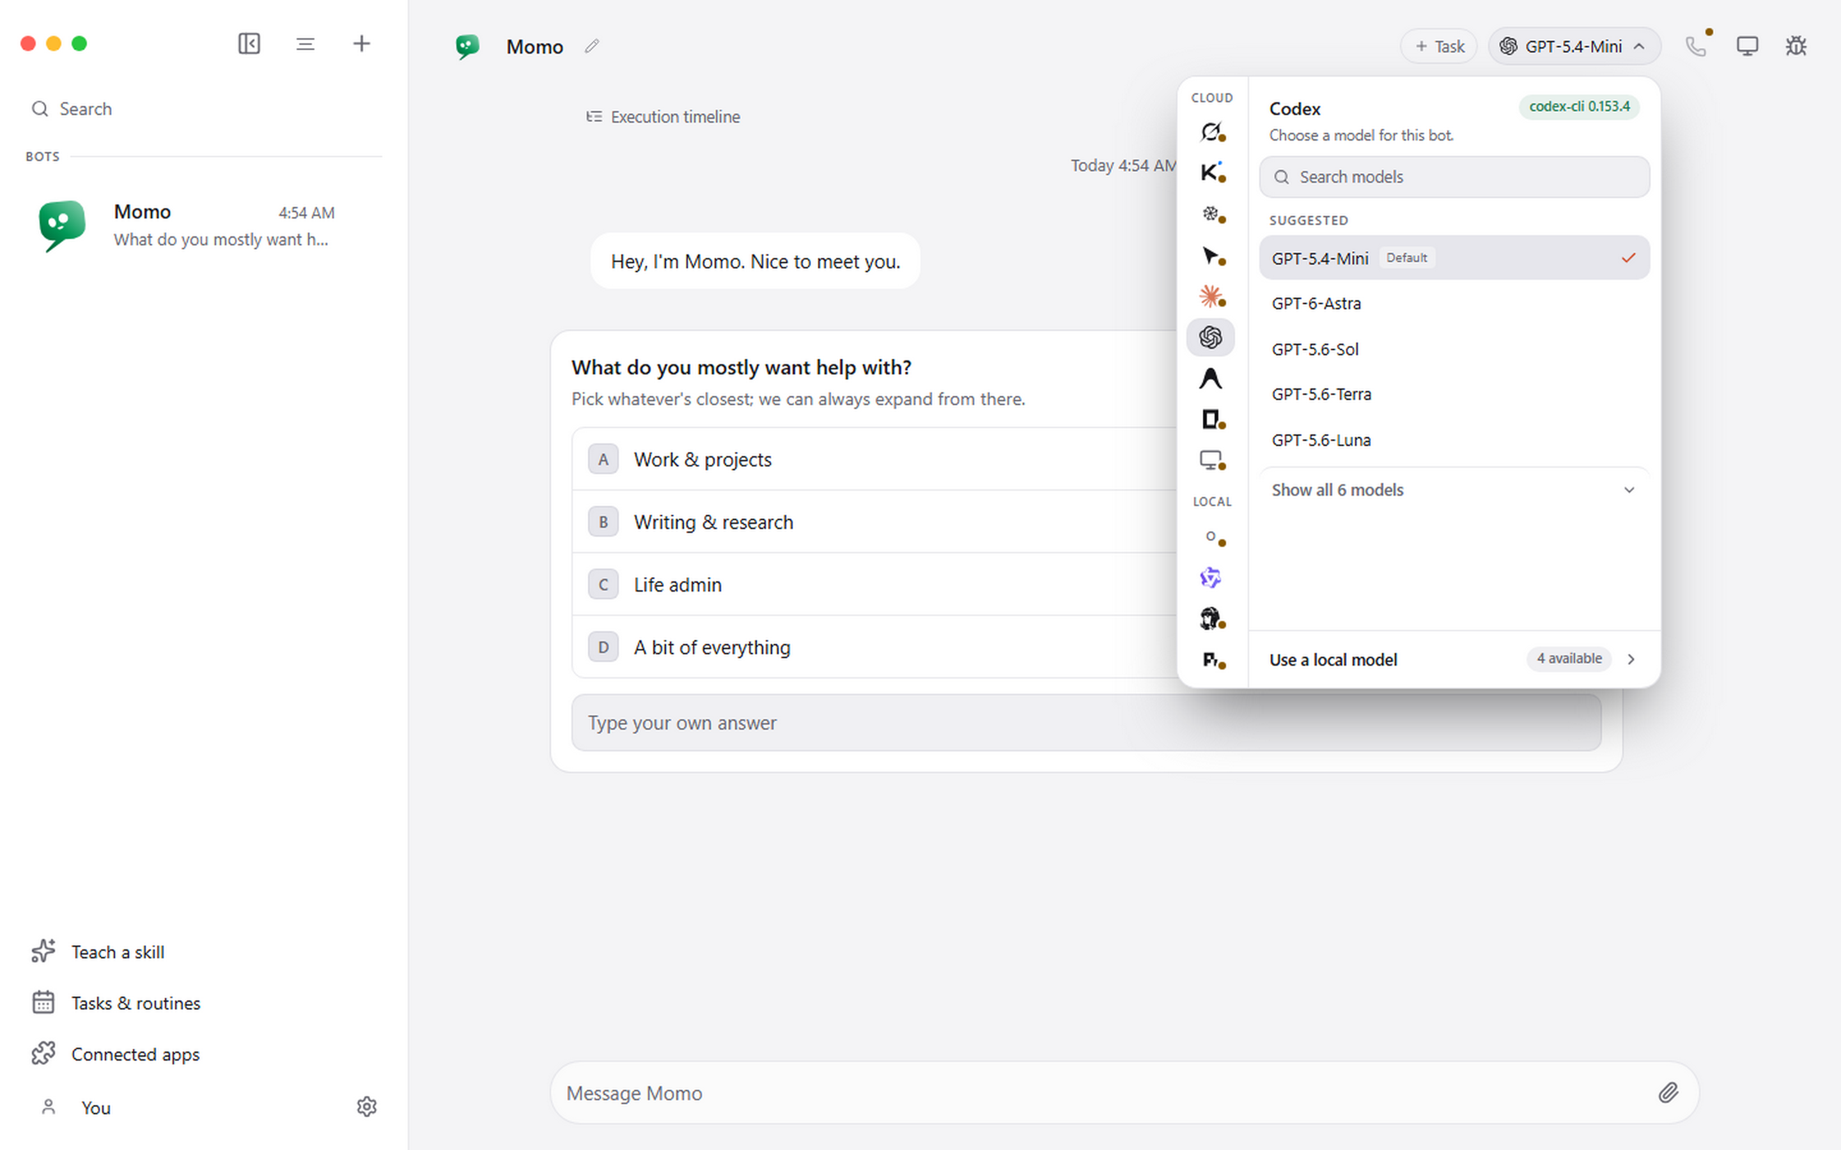
Task: Open Connected apps
Action: pos(116,1054)
